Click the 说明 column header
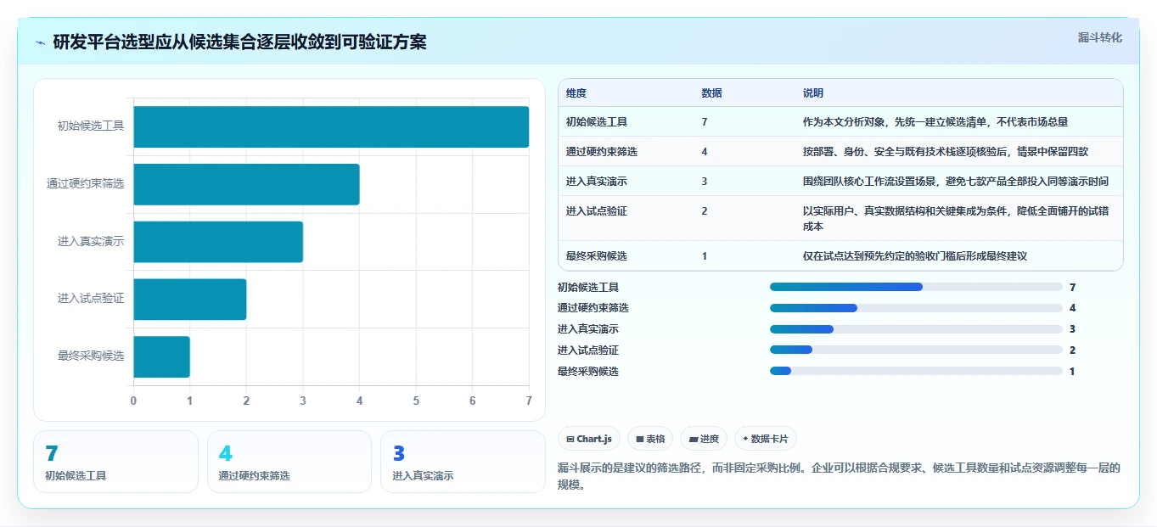This screenshot has width=1157, height=527. 813,93
